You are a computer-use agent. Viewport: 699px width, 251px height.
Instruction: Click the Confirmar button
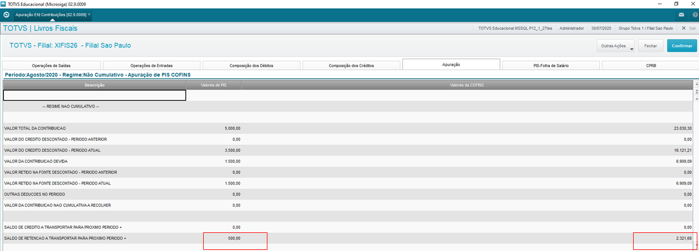coord(682,46)
